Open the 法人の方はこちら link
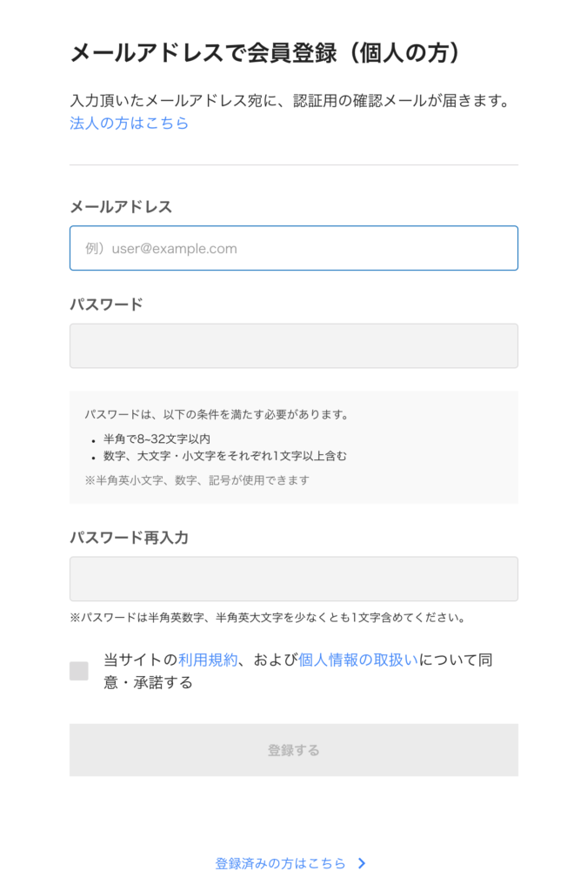 129,124
